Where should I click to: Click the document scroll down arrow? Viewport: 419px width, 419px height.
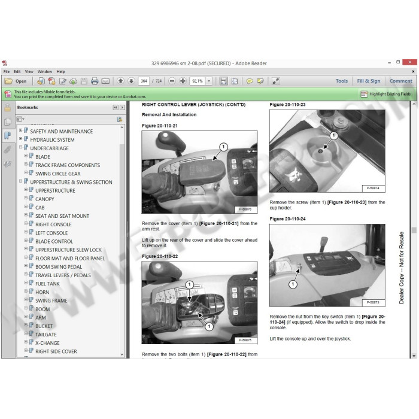(414, 356)
